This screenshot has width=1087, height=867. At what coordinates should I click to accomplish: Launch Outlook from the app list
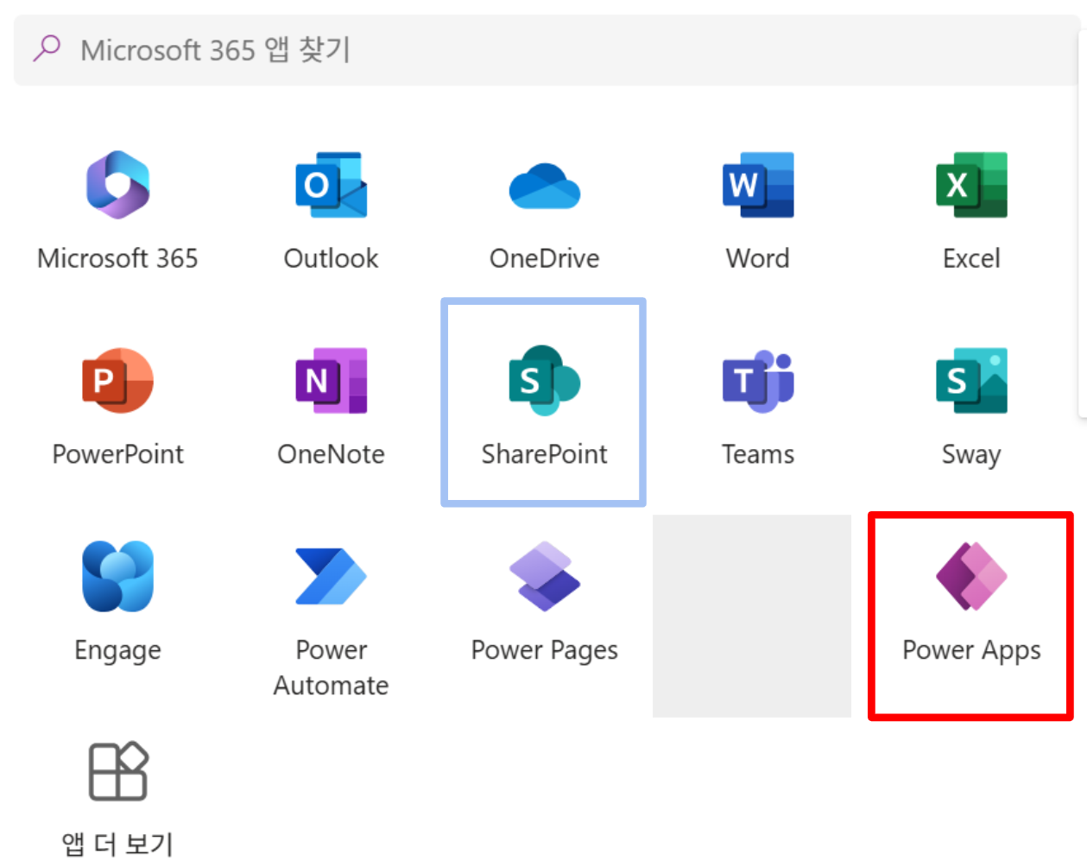332,185
